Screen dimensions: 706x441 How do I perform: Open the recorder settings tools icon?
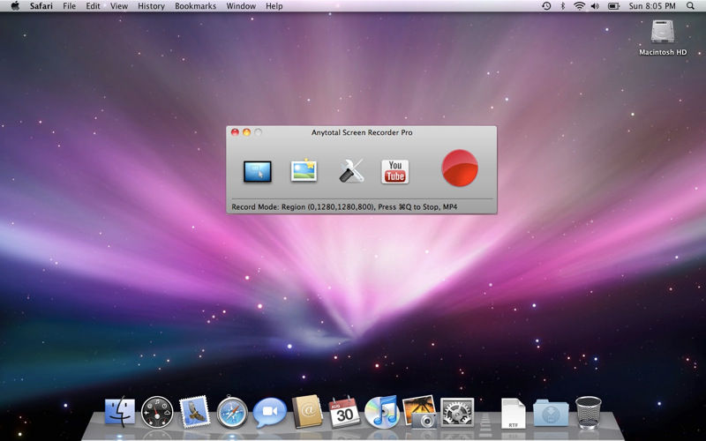click(351, 171)
